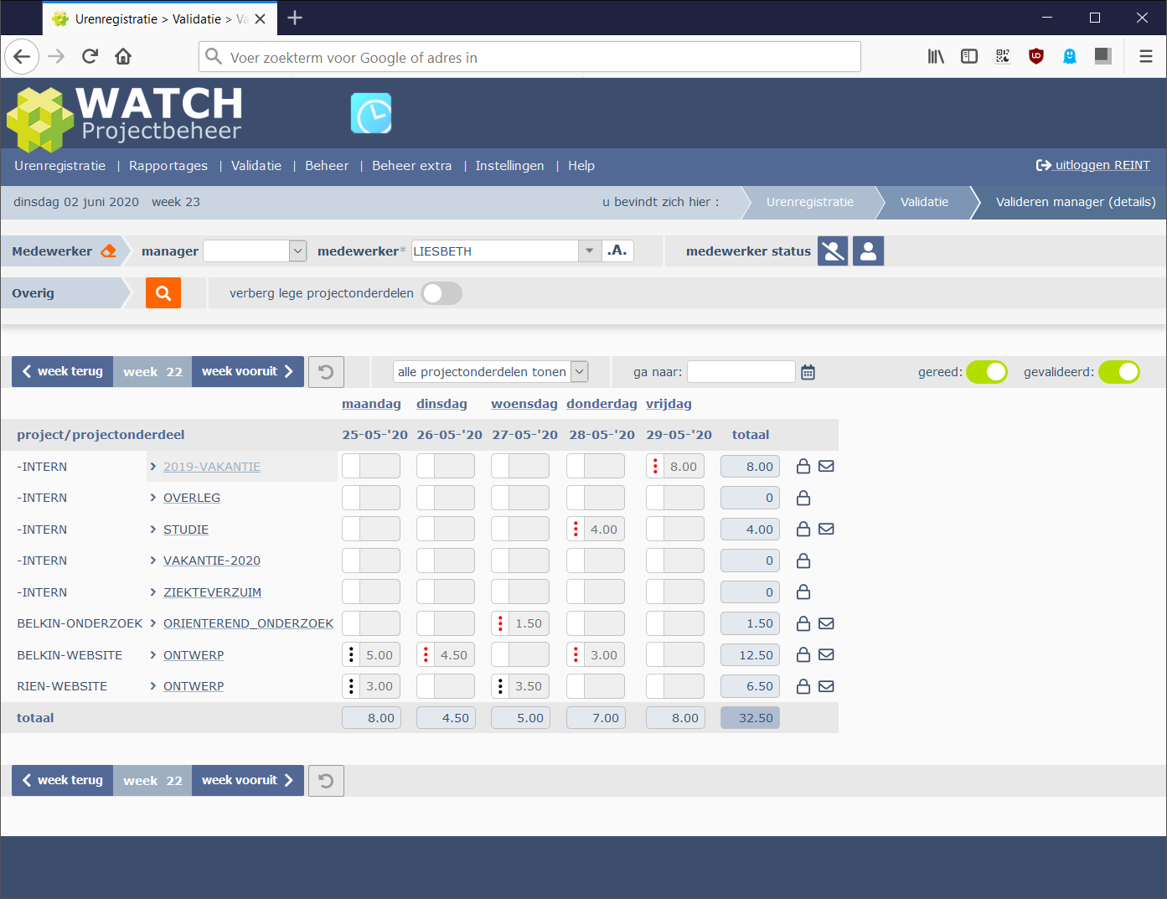Select the inactive medewerker status icon

coord(833,251)
